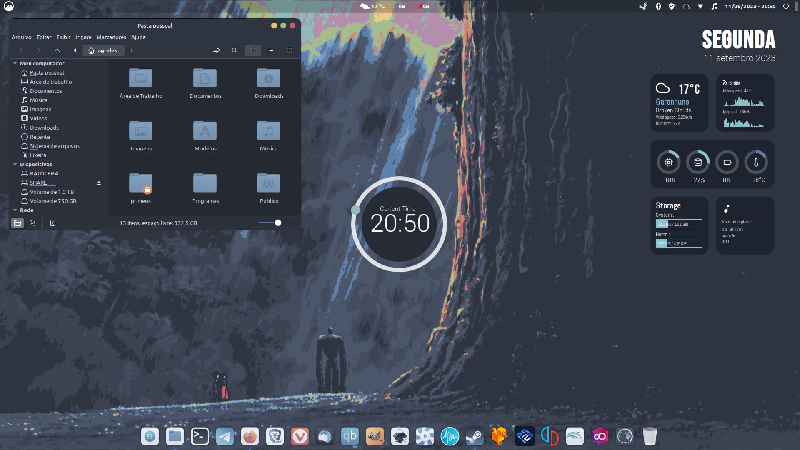The image size is (800, 450).
Task: Click the System storage bar
Action: pyautogui.click(x=679, y=224)
